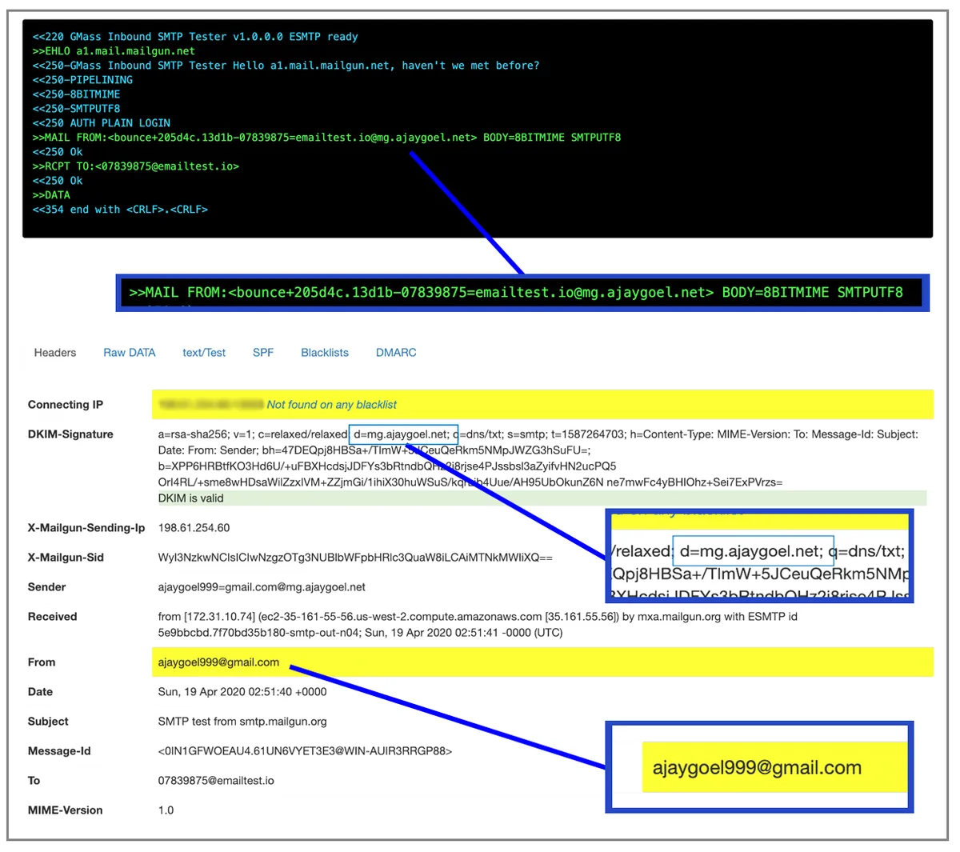960x852 pixels.
Task: Open the Headers tab
Action: [55, 353]
